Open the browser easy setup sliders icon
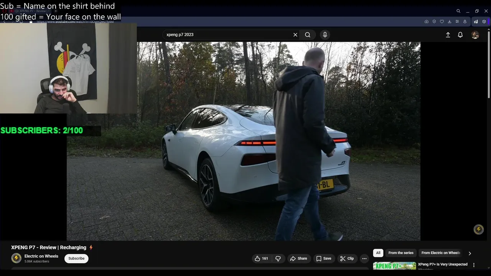 457,21
